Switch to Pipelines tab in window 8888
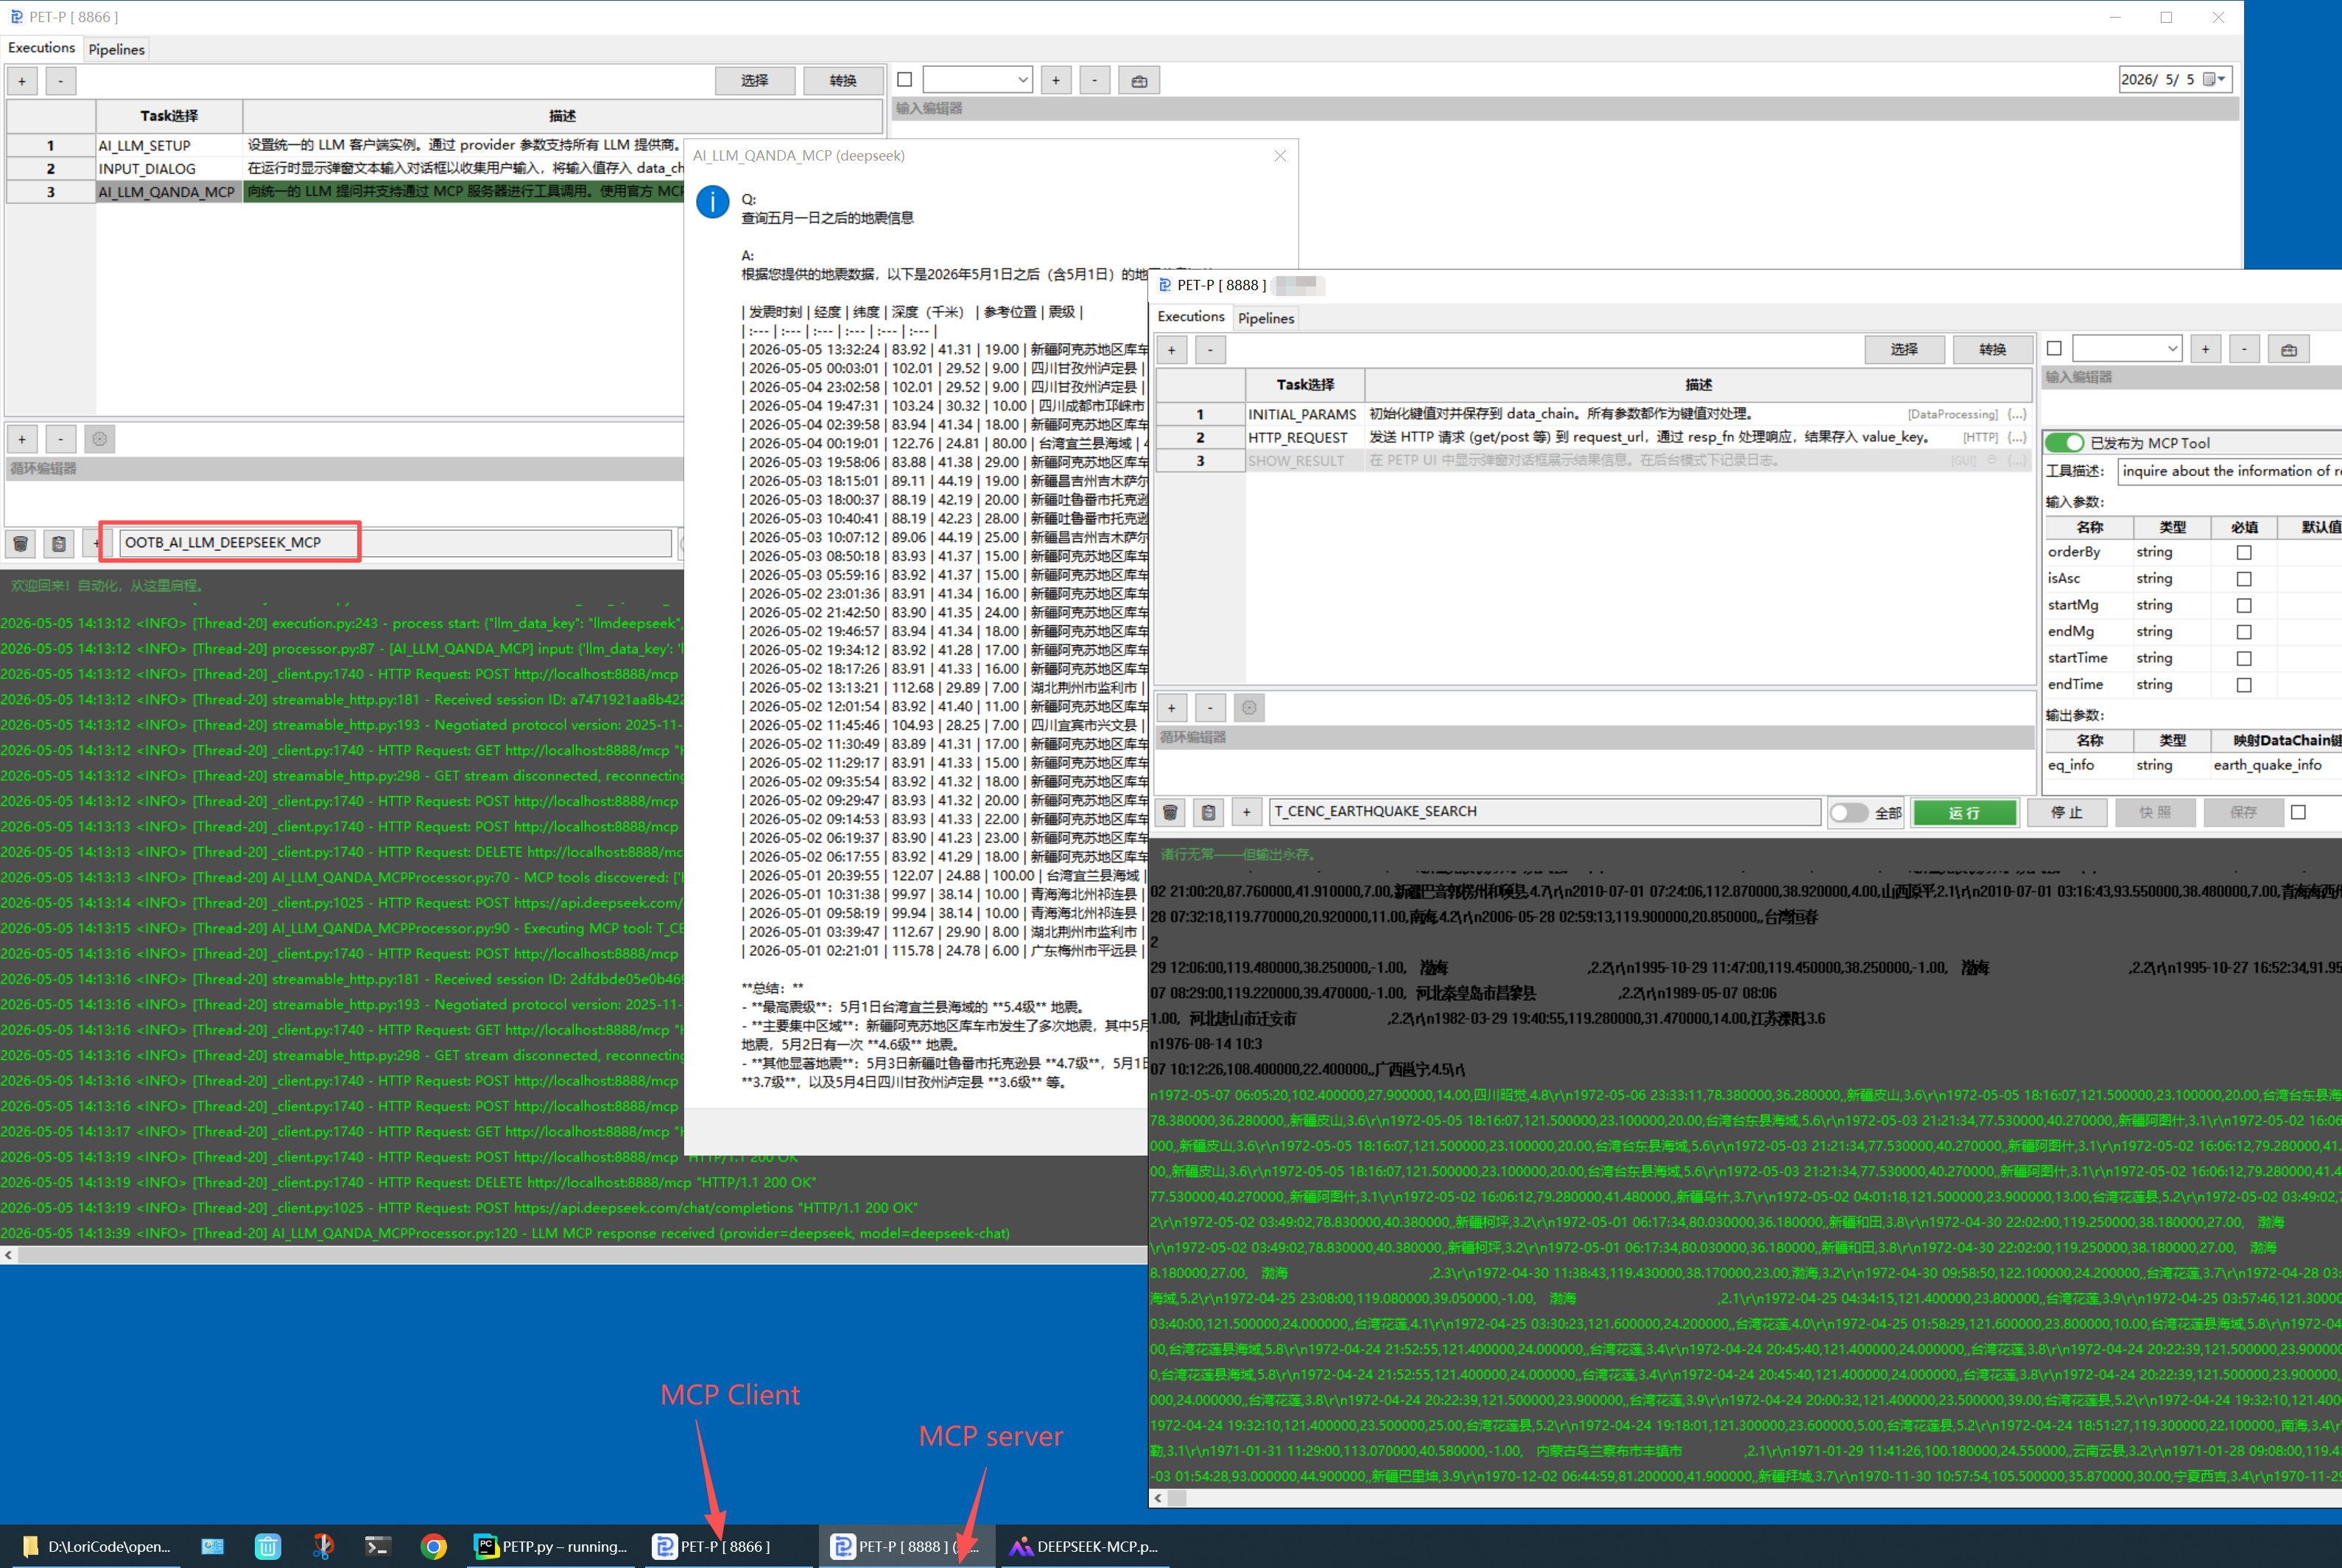 coord(1266,318)
